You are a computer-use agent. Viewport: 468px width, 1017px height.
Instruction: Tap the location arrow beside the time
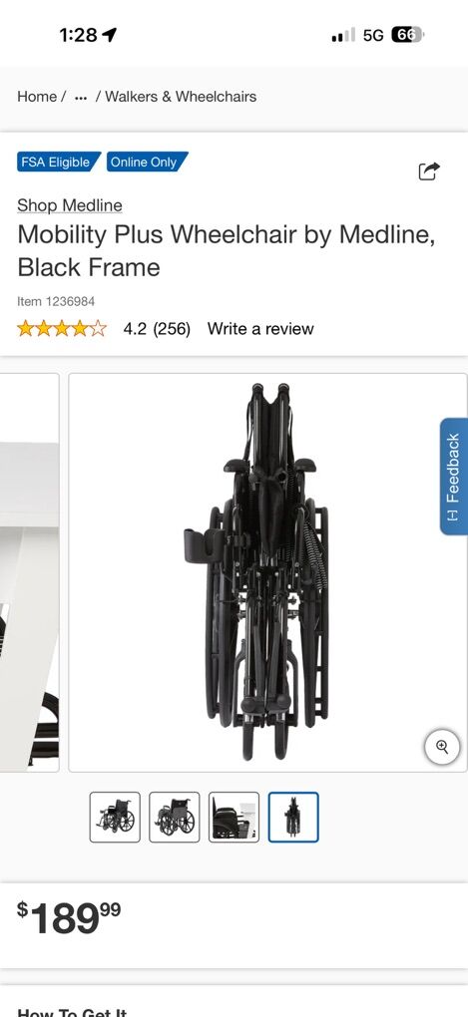pyautogui.click(x=110, y=35)
